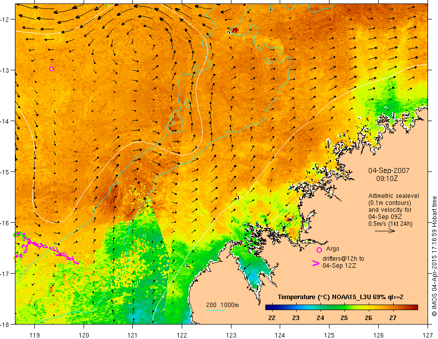Click the dark red hot spot near 123 longitude
438x339 pixels.
[235, 30]
